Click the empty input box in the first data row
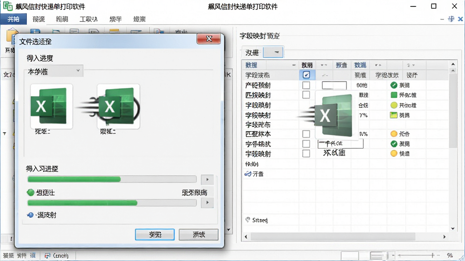This screenshot has height=261, width=465. point(334,86)
